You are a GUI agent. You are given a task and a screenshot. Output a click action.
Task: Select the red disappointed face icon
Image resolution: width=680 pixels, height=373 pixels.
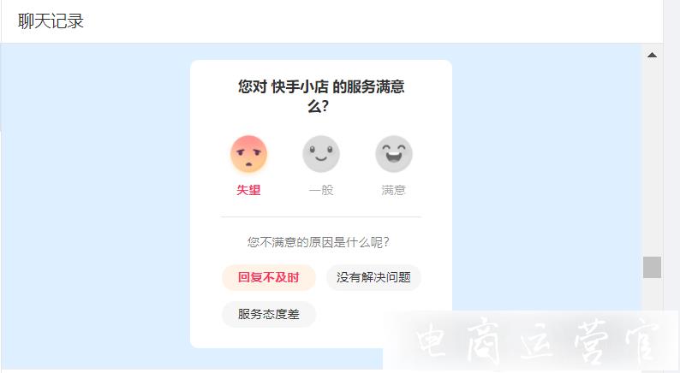(248, 154)
